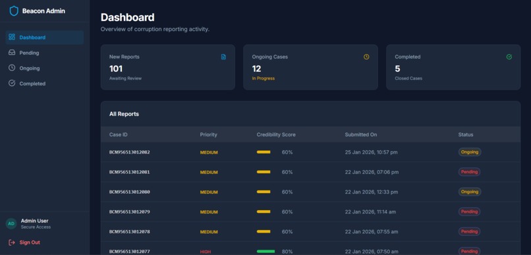Click the green check icon on Completed card
Image resolution: width=531 pixels, height=255 pixels.
coord(509,57)
